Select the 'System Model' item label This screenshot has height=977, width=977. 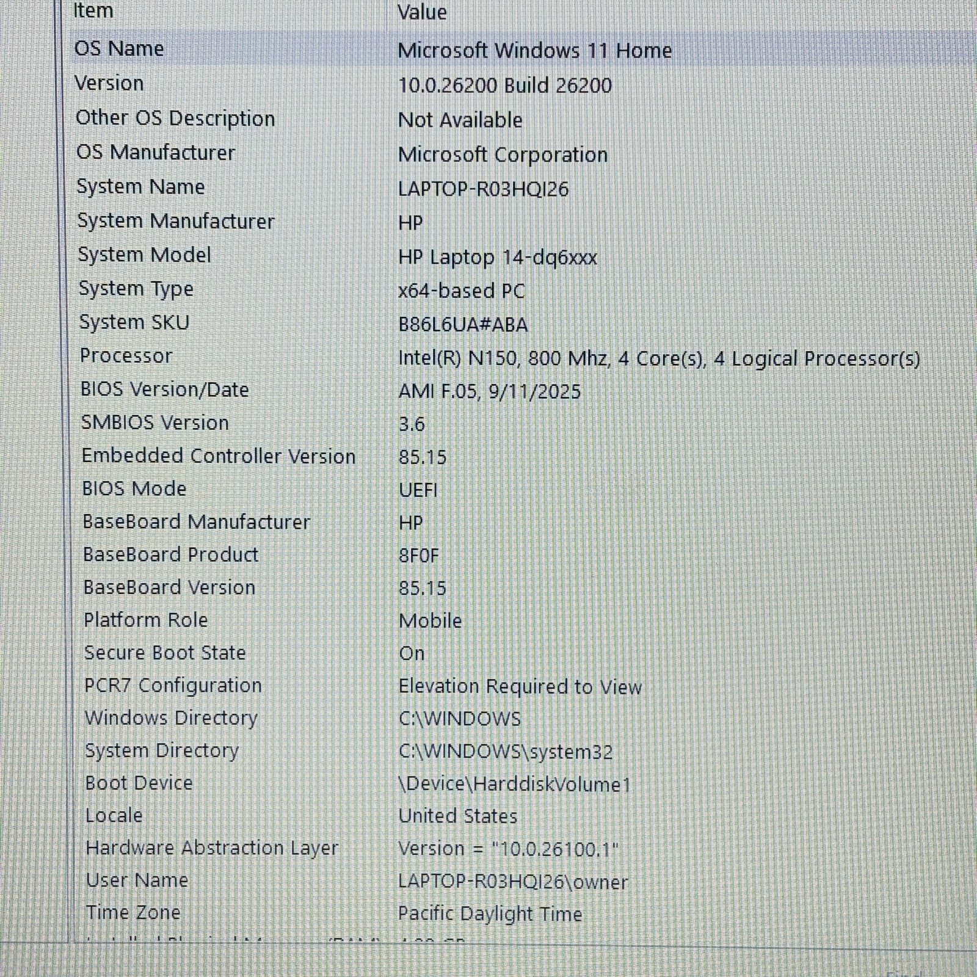[x=145, y=255]
